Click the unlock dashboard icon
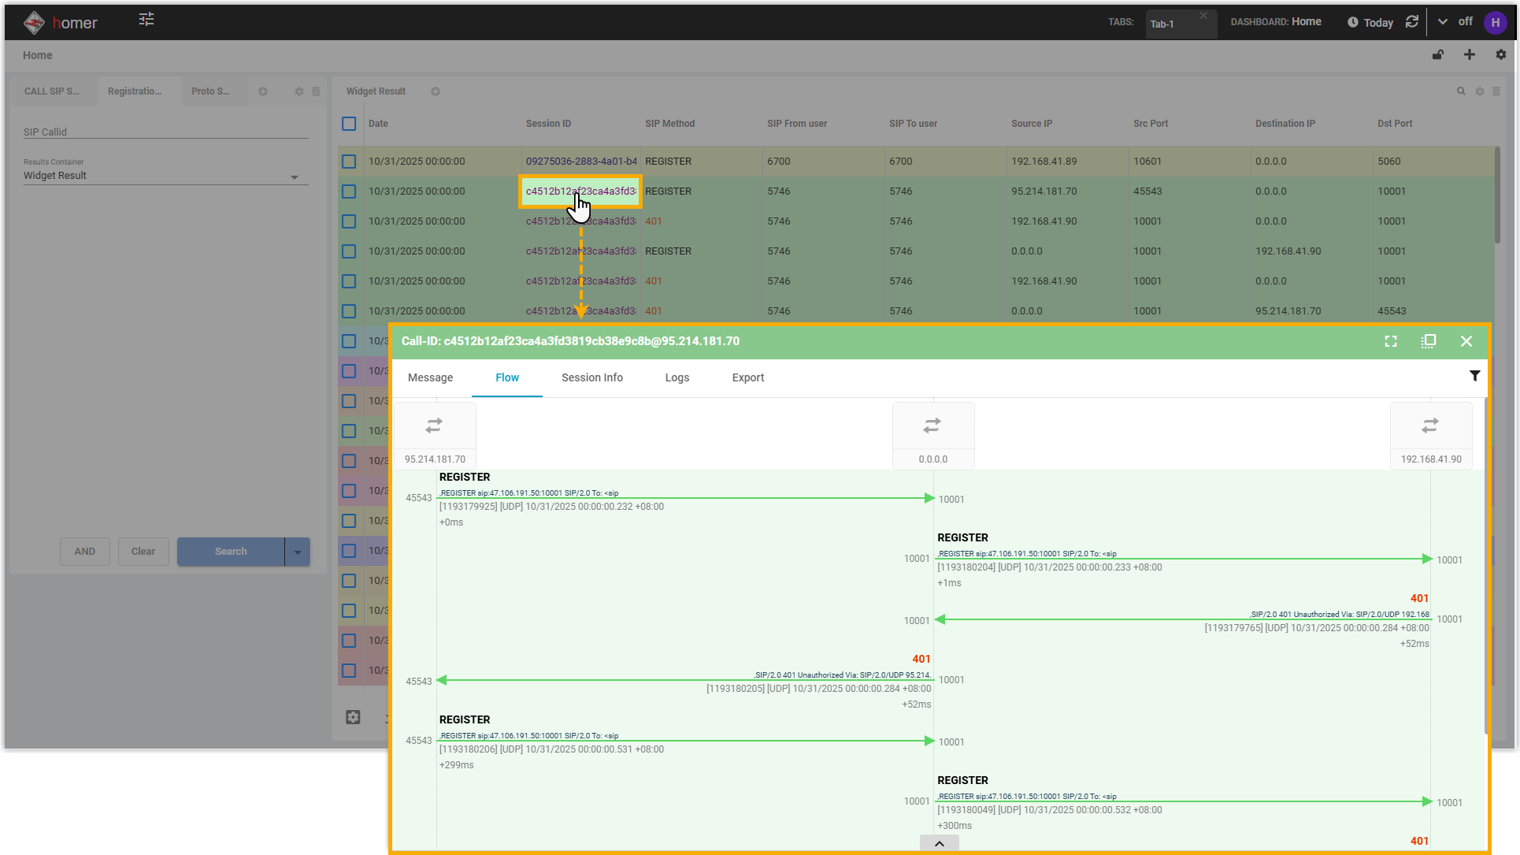This screenshot has width=1520, height=855. pos(1438,55)
